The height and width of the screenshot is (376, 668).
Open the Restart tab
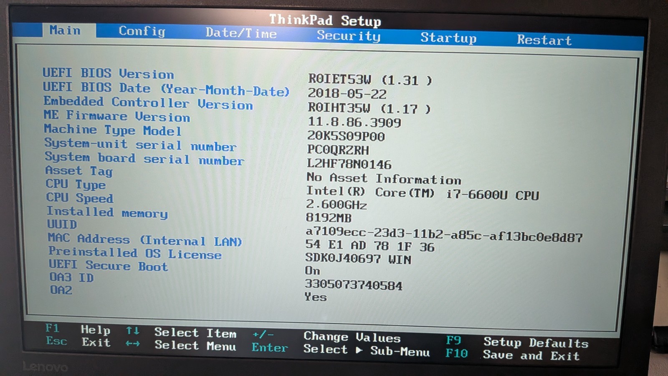(x=544, y=40)
